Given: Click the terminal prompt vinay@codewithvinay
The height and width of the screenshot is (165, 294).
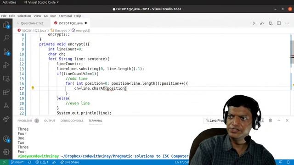Looking at the screenshot, I should click(38, 156).
